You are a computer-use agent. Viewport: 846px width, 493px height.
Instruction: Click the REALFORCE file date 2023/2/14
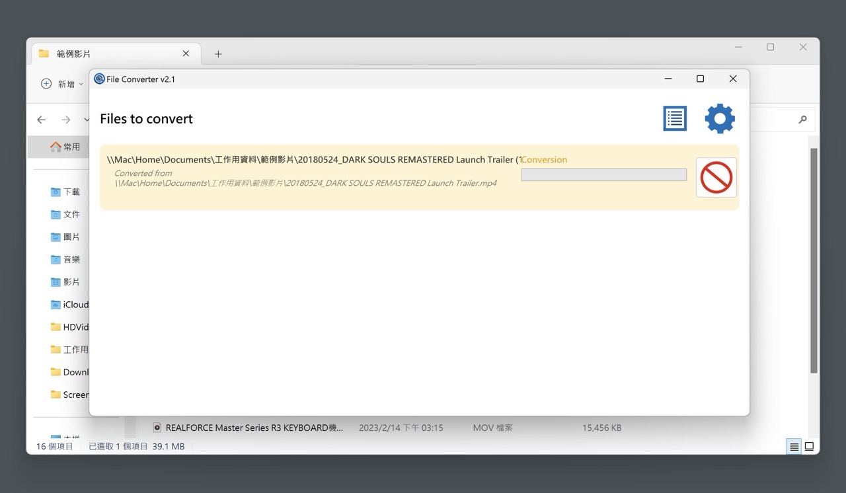[401, 428]
